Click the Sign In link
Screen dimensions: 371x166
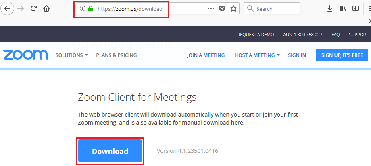(297, 55)
